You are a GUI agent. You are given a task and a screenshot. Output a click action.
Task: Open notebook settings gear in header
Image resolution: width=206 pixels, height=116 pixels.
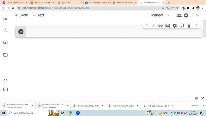[186, 15]
